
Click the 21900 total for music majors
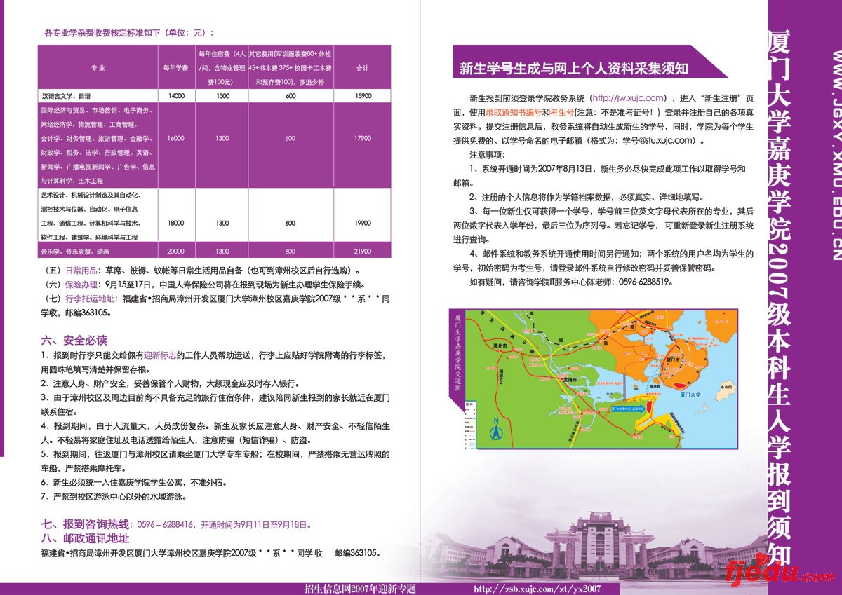(362, 251)
